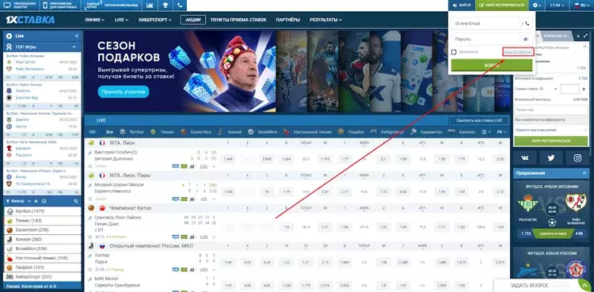Click the phone callback icon in top bar
This screenshot has width=594, height=292.
pyautogui.click(x=180, y=6)
